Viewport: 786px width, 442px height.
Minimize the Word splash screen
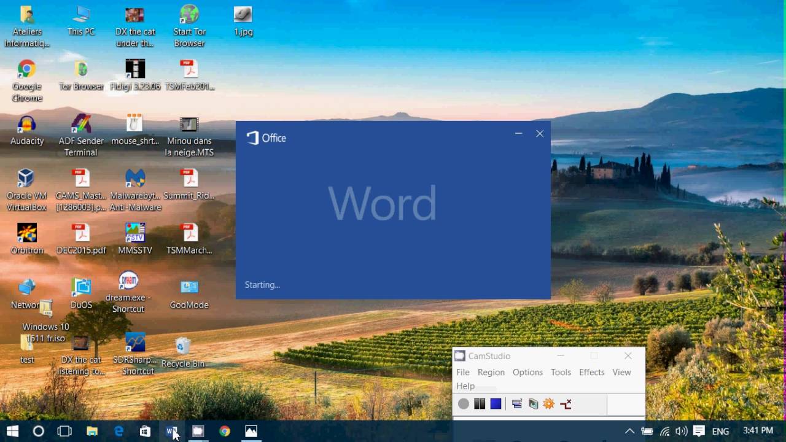pos(519,134)
